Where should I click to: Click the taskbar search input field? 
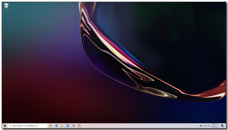(x=28, y=126)
